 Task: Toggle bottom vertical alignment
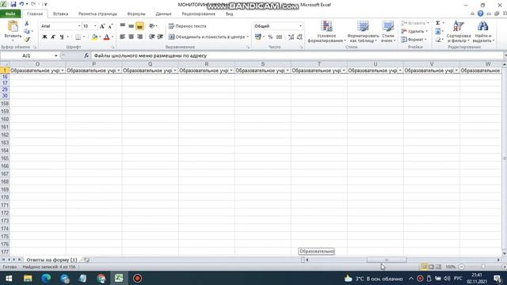coord(139,26)
